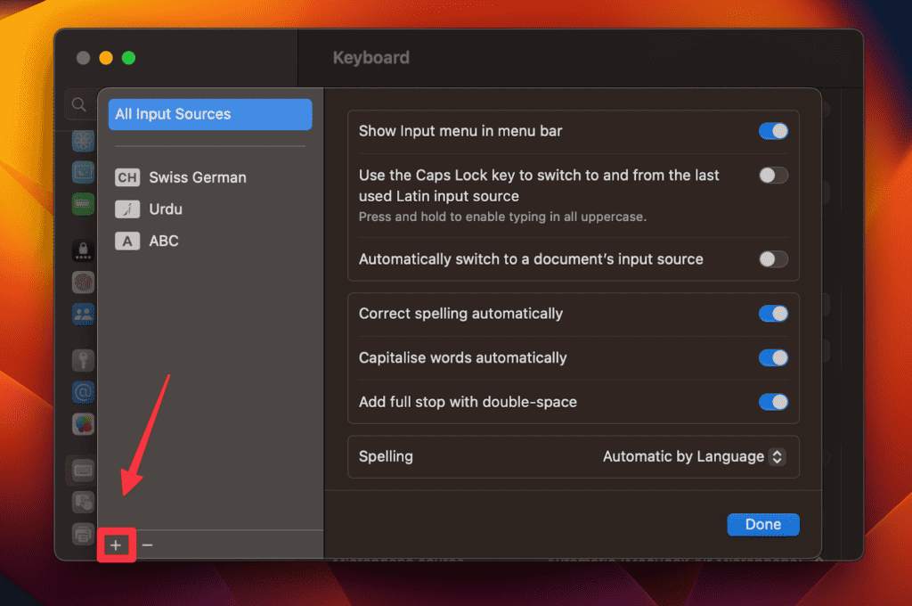Open Keyboard settings icon in sidebar

pos(83,470)
